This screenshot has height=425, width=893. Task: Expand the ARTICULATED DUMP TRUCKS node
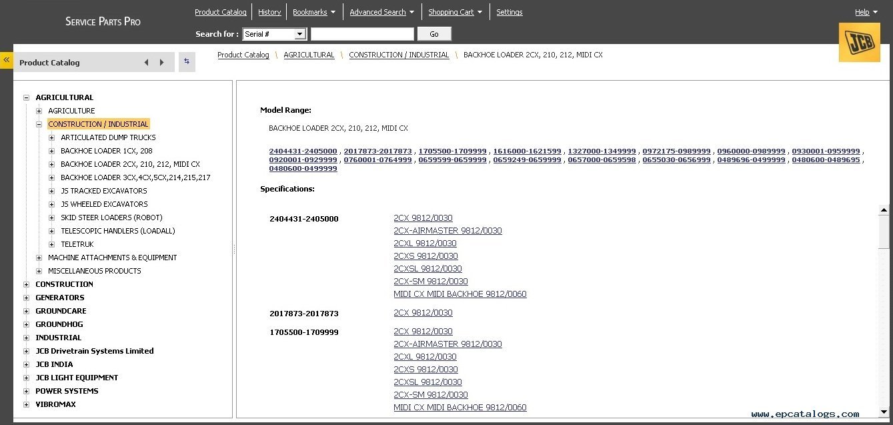pyautogui.click(x=52, y=137)
